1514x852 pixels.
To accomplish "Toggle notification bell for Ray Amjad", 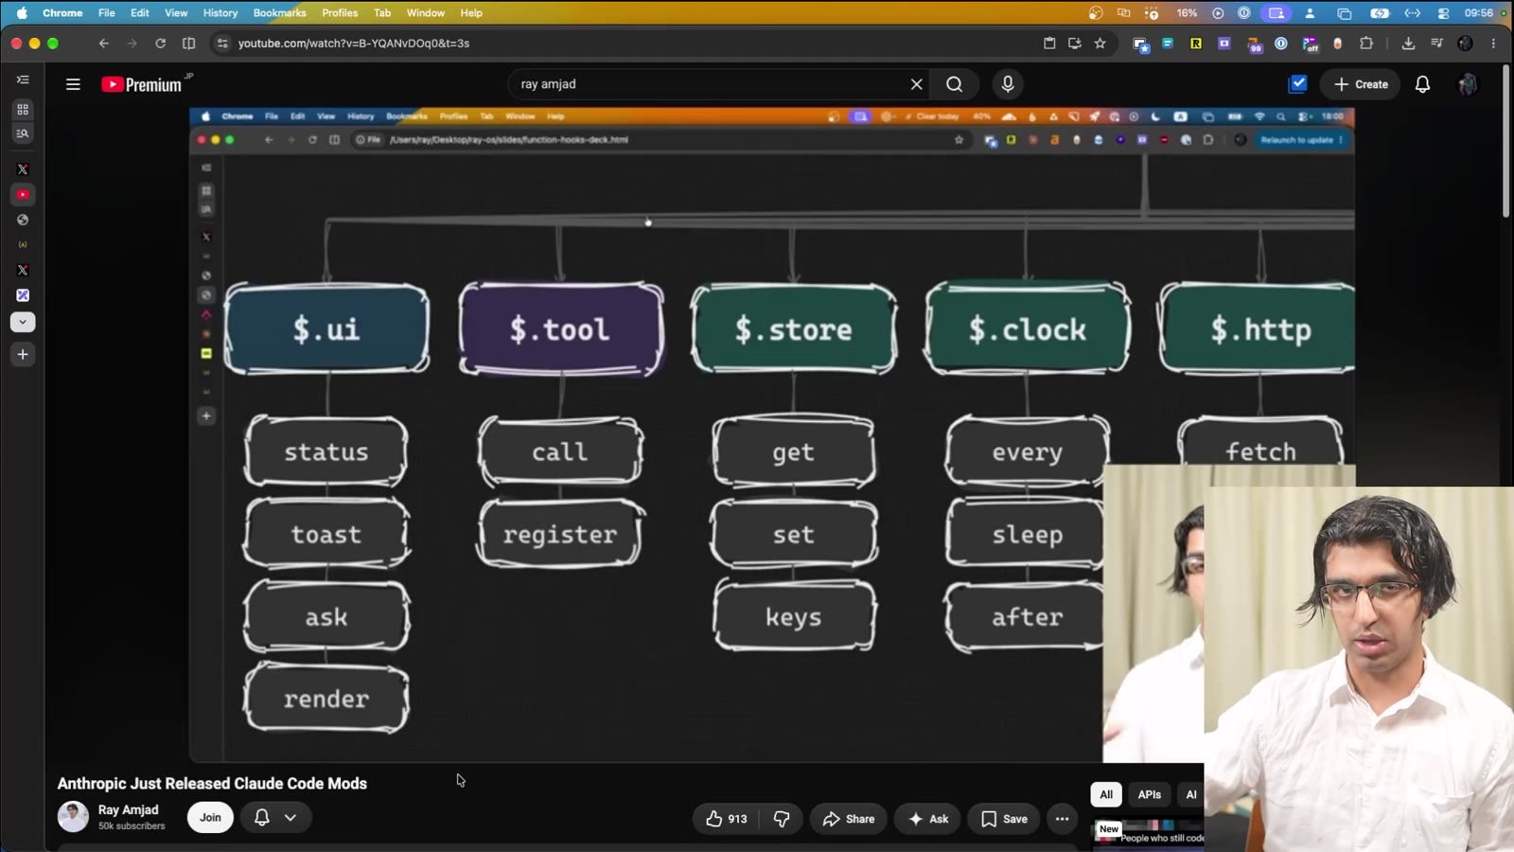I will [262, 817].
